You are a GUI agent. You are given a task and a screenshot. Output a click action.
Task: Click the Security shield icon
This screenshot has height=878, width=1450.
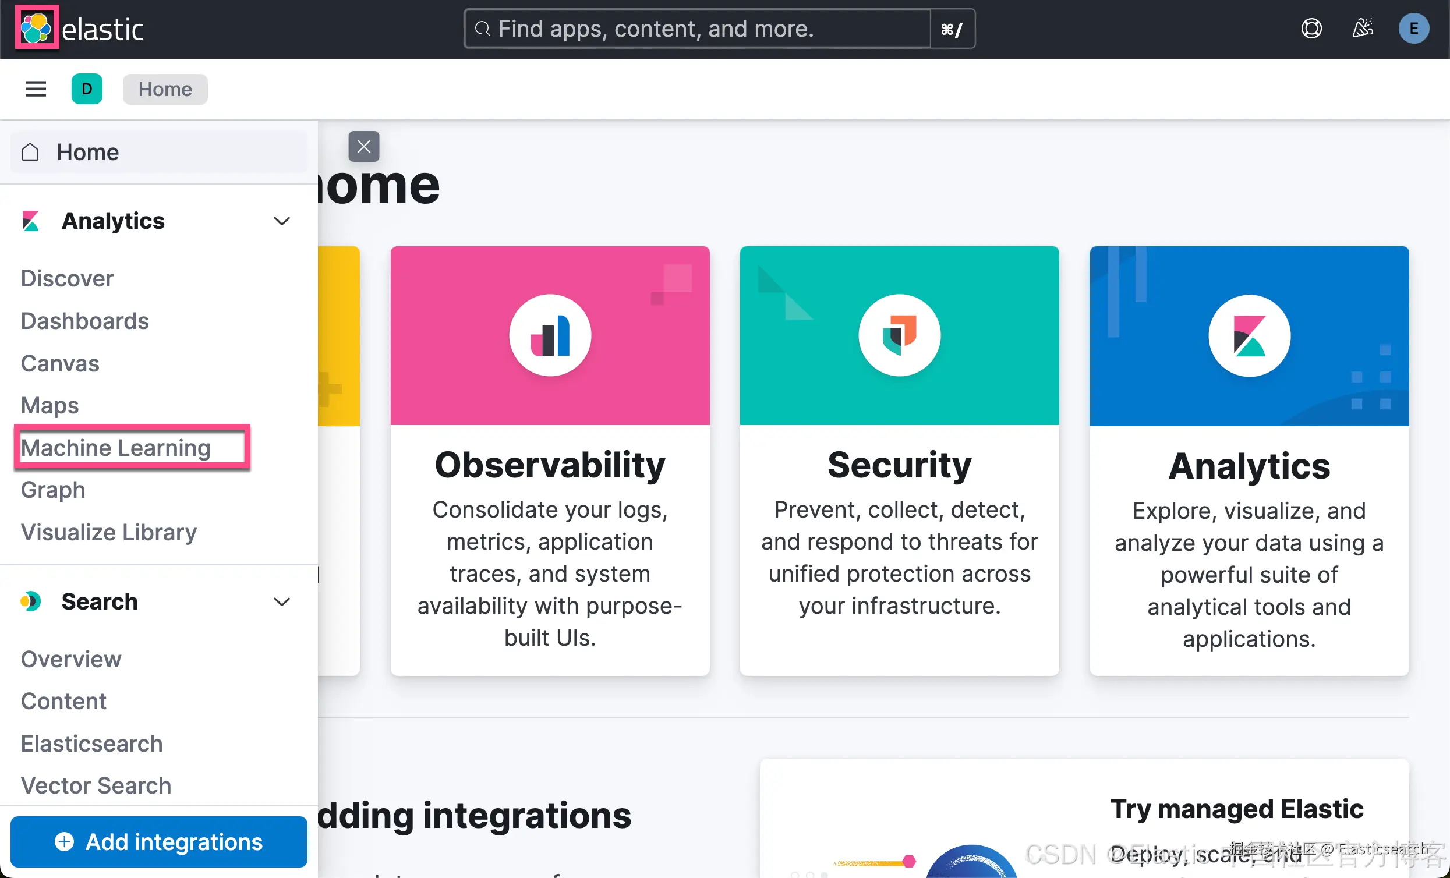pyautogui.click(x=899, y=335)
